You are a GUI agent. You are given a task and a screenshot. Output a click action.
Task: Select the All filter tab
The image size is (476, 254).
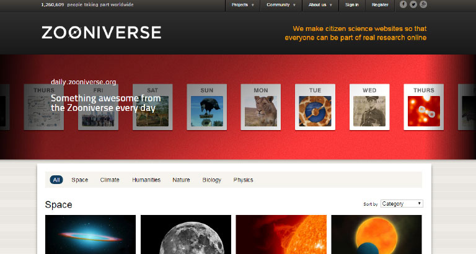[x=56, y=180]
